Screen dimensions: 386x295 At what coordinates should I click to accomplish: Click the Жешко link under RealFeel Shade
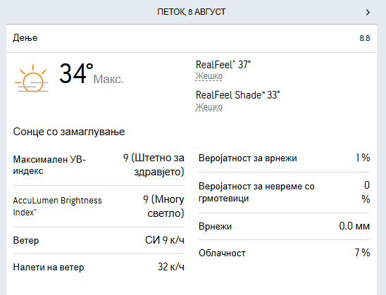[x=209, y=107]
